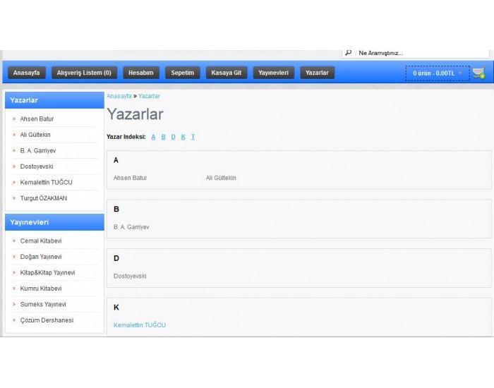
Task: Click Yazarlar breadcrumb link
Action: click(149, 96)
